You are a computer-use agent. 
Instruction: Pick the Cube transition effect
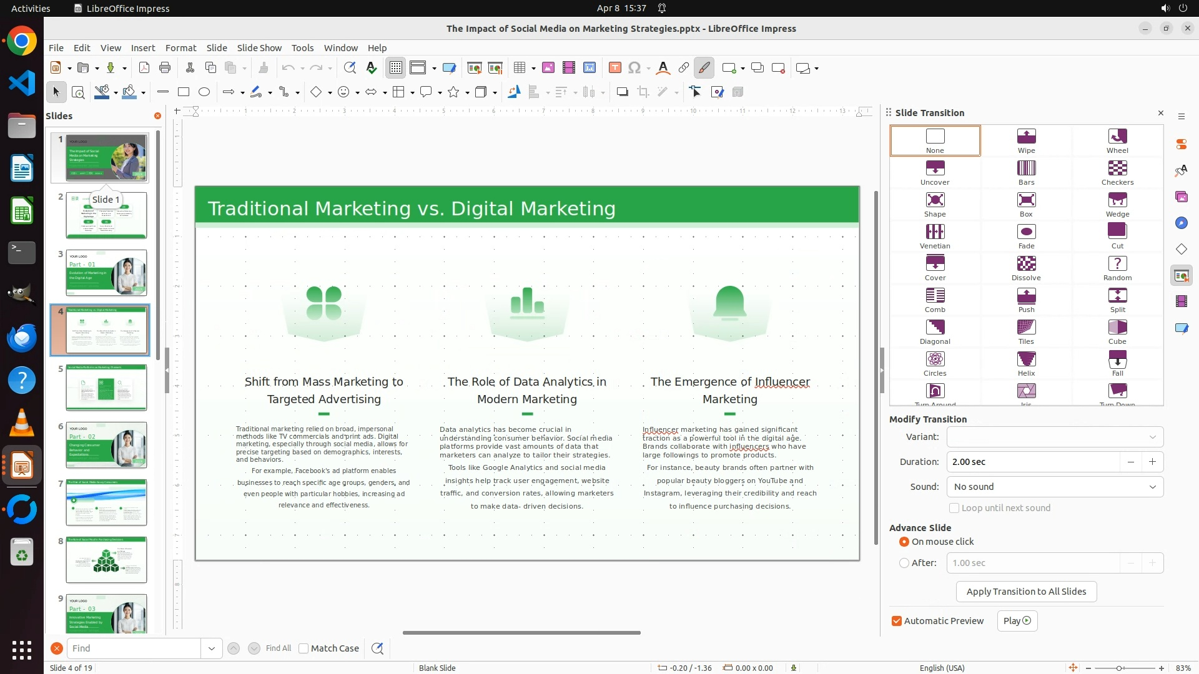point(1117,331)
